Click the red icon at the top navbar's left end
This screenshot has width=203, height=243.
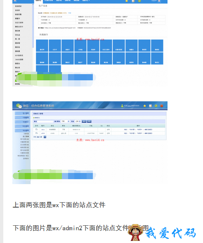click(x=15, y=1)
